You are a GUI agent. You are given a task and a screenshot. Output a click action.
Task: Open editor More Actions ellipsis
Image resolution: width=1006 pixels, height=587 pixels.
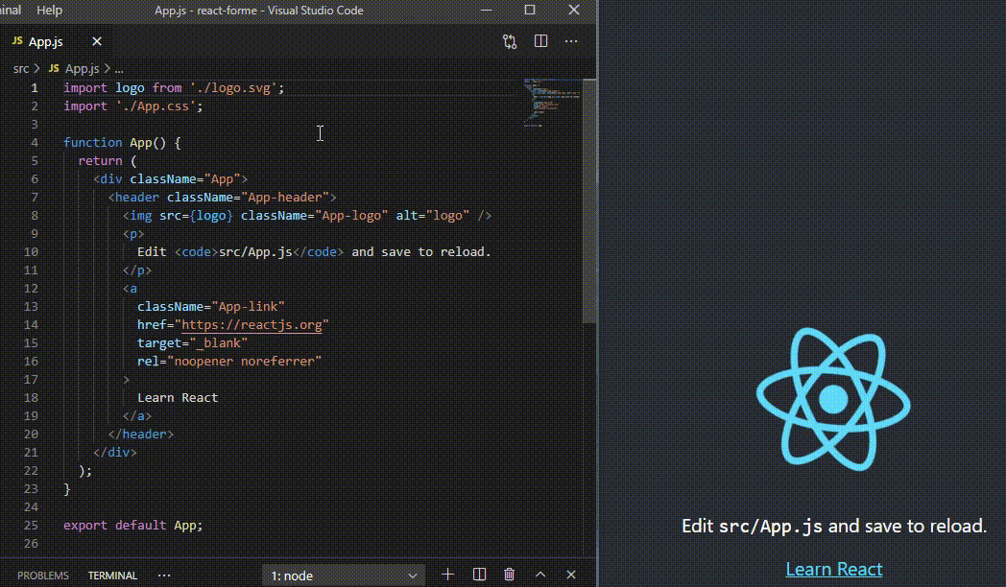(x=571, y=41)
